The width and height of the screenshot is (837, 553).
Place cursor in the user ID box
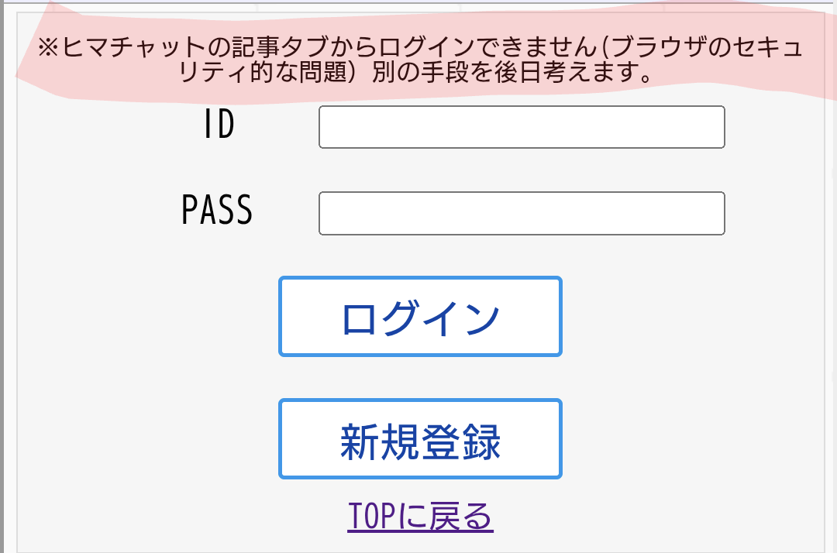coord(522,127)
